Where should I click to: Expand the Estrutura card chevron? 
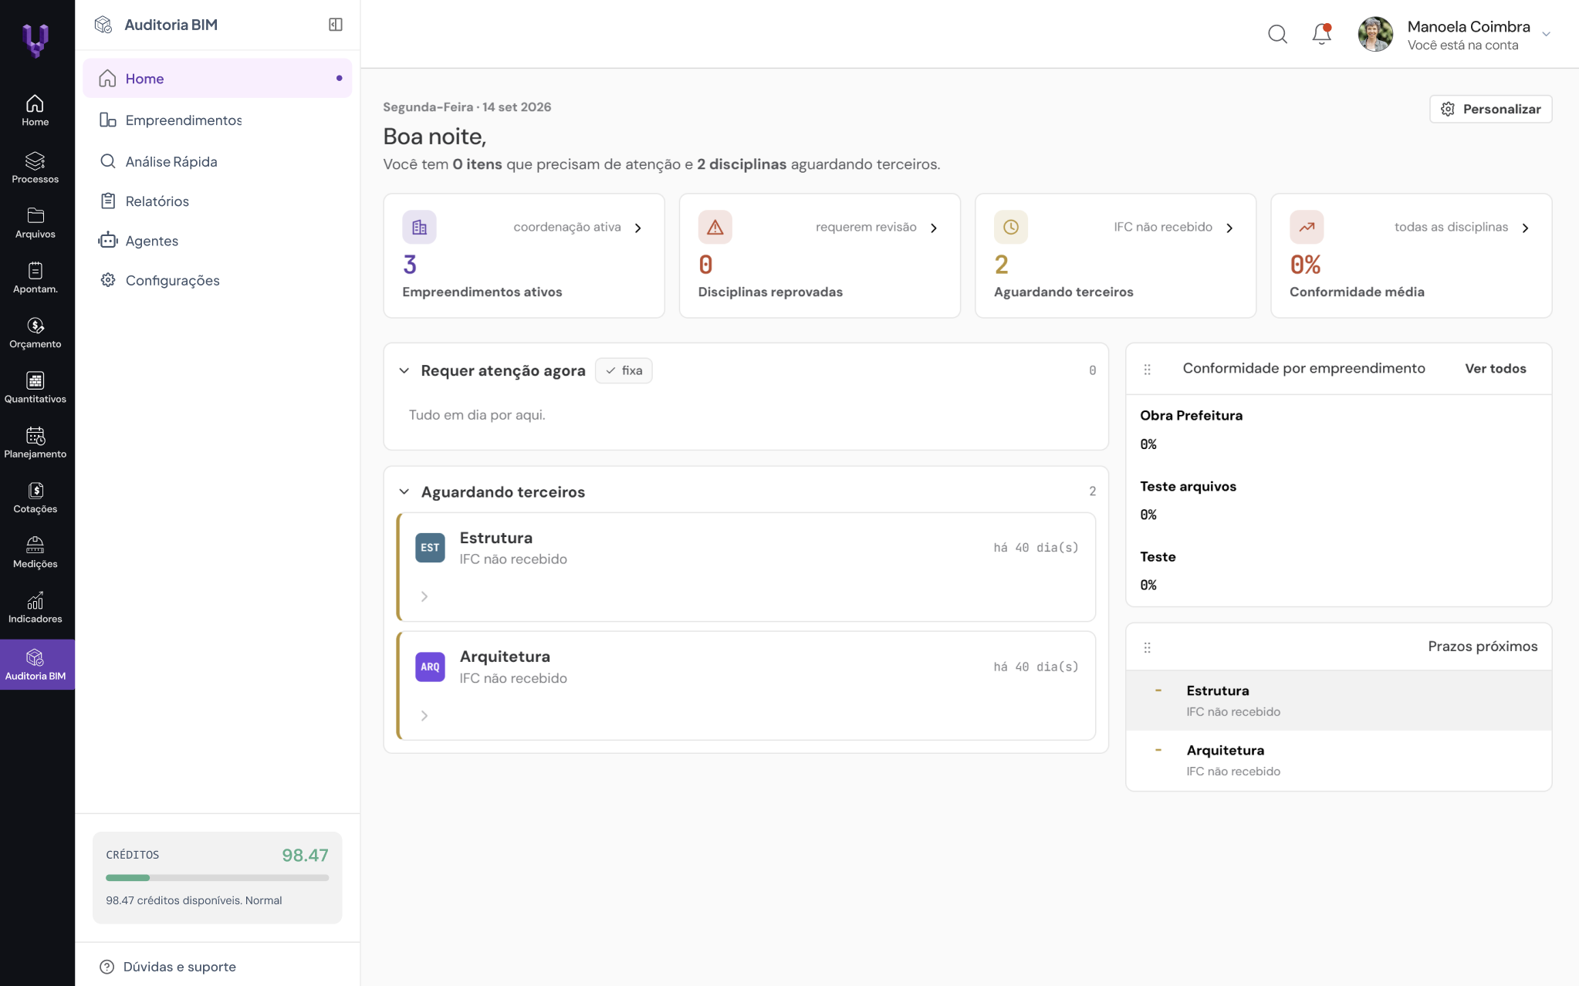[x=424, y=596]
